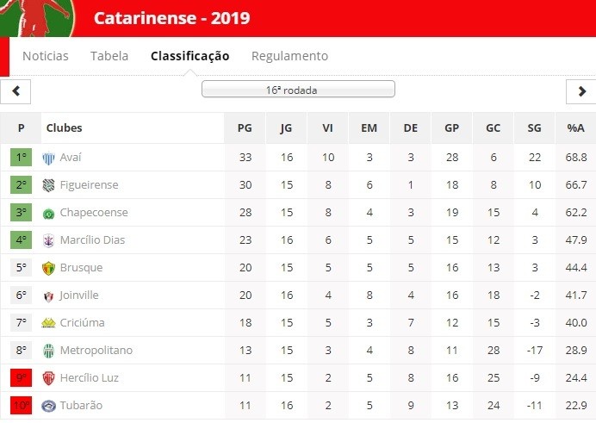The height and width of the screenshot is (423, 596).
Task: Open the 16ª rodada round selector
Action: click(x=298, y=89)
